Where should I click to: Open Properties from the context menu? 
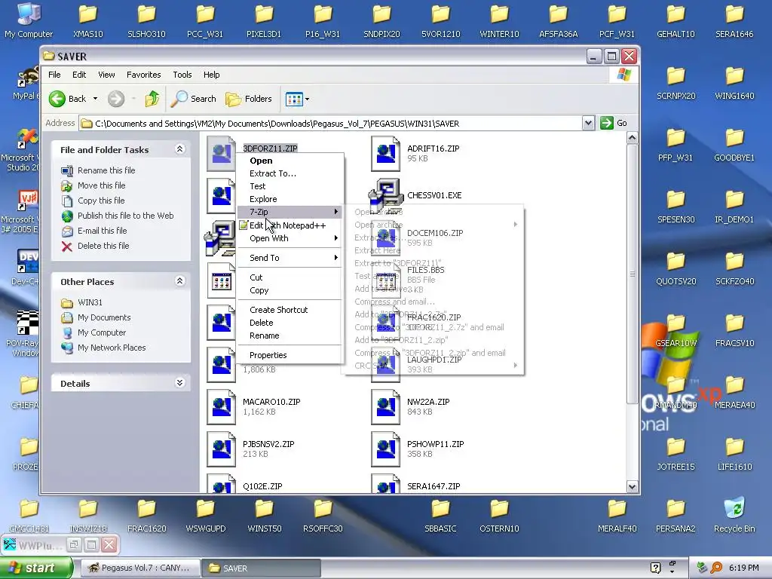coord(289,355)
